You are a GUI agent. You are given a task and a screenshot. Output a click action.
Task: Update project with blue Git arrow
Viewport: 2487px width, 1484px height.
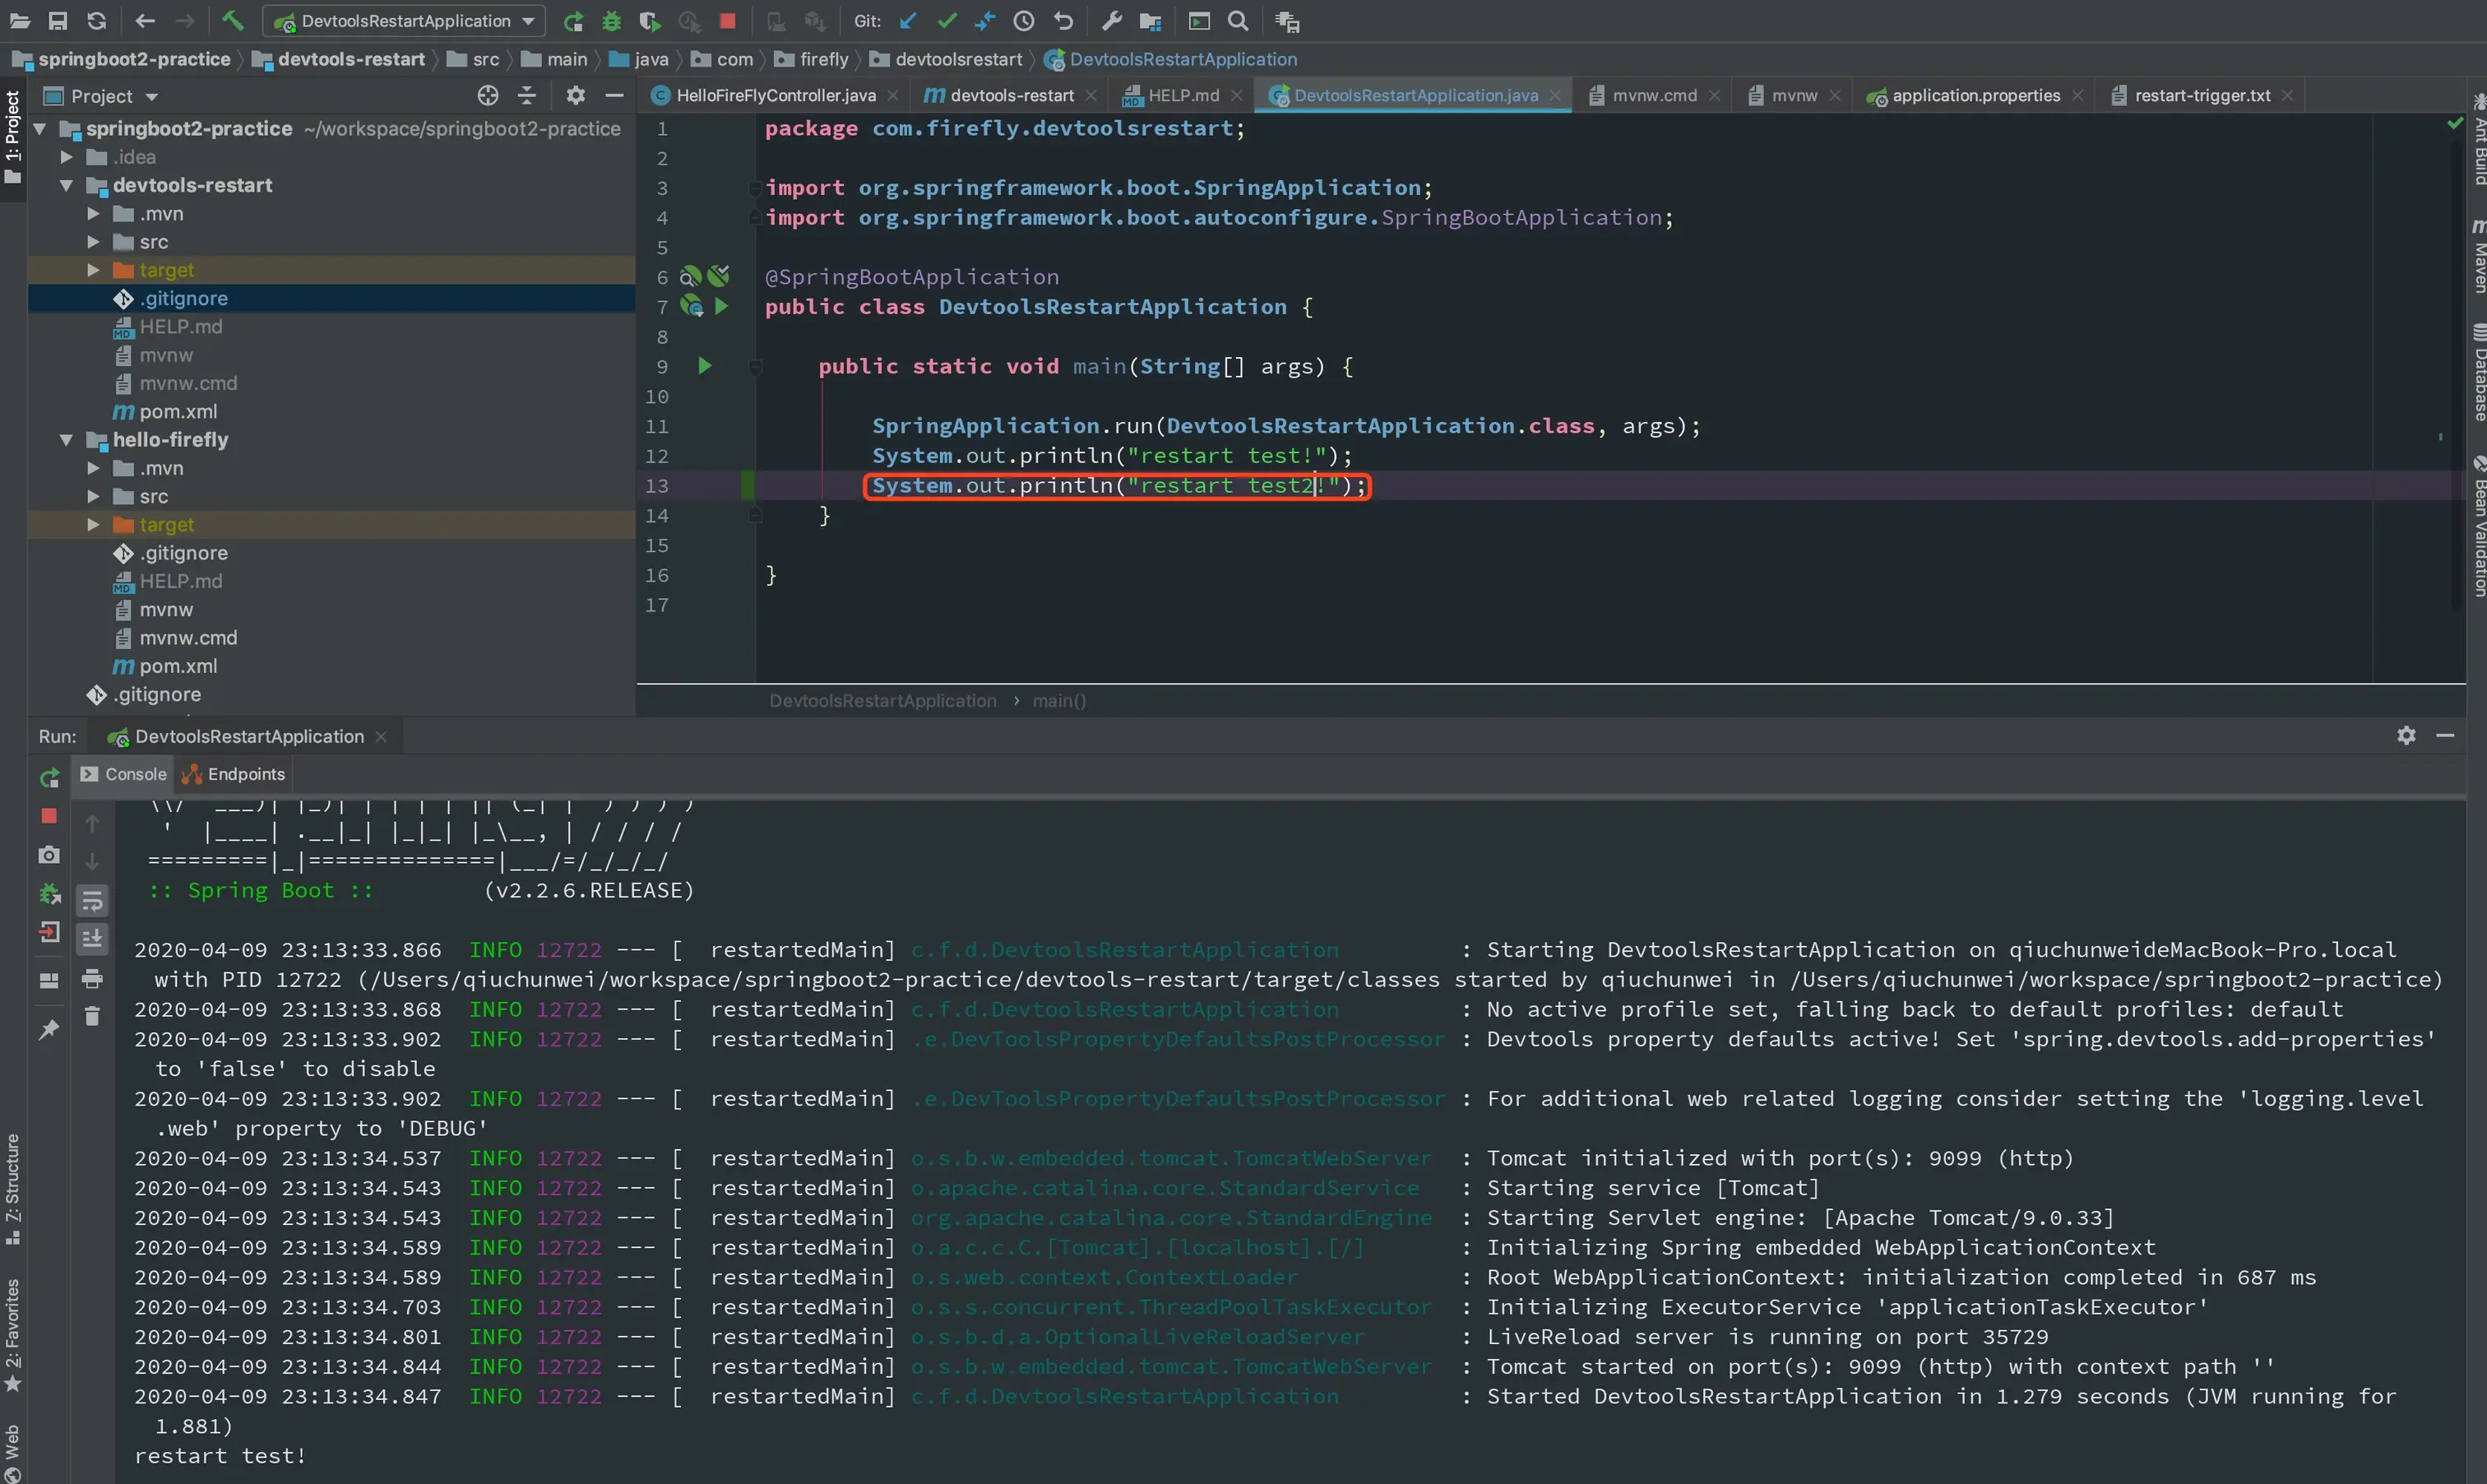pos(908,21)
